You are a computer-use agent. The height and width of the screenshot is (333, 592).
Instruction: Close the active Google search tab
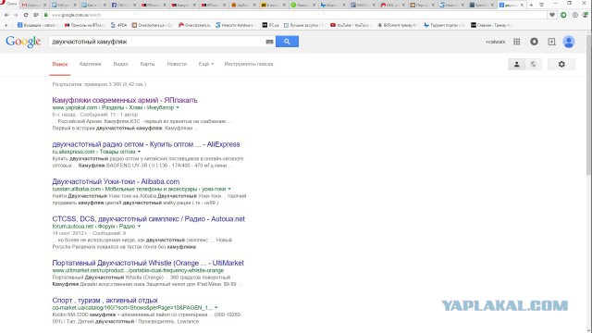pyautogui.click(x=522, y=5)
